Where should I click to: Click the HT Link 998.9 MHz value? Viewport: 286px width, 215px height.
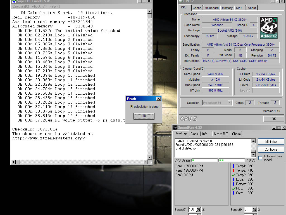(215, 90)
